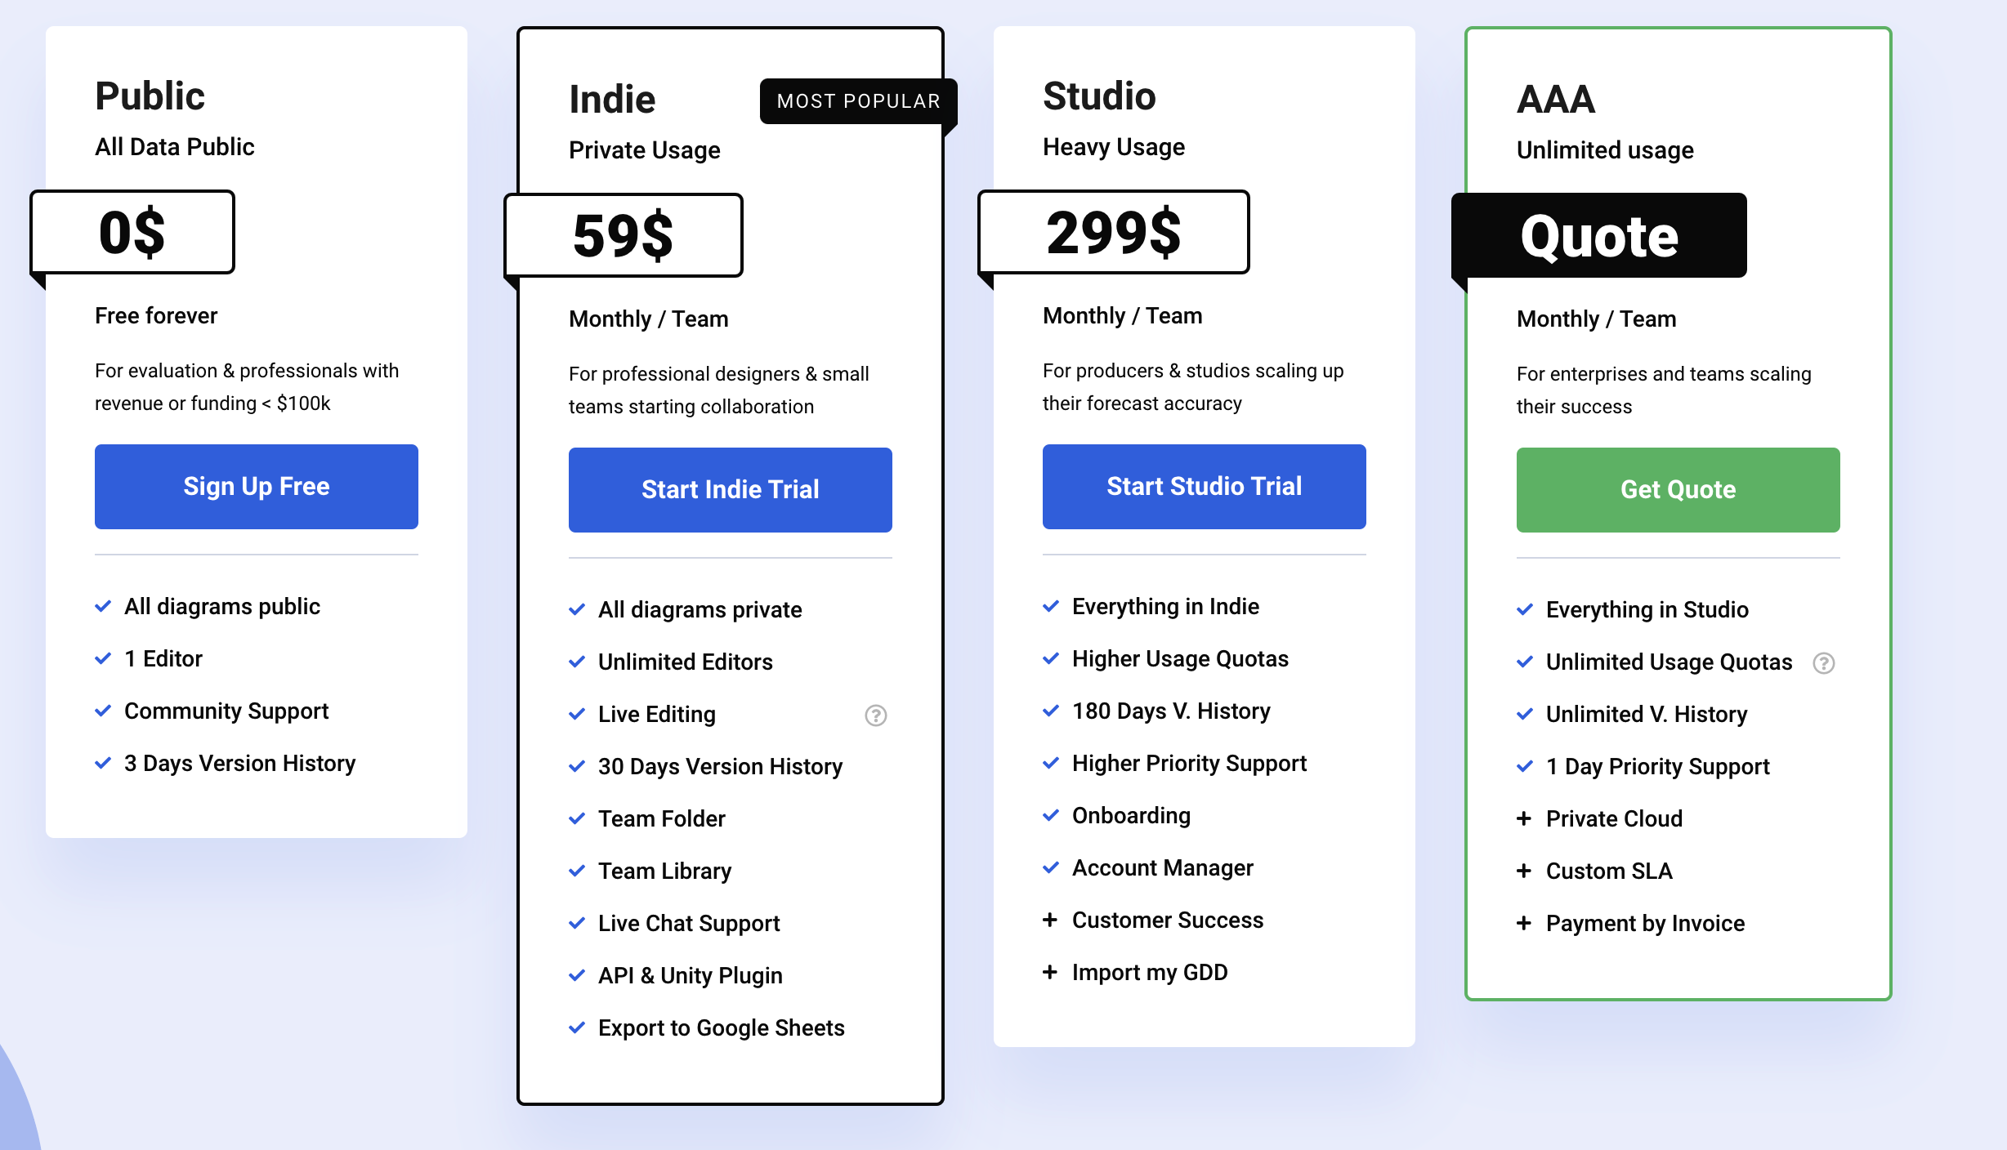Click the black Quote price label
Screen dimensions: 2007x1150
click(1599, 235)
